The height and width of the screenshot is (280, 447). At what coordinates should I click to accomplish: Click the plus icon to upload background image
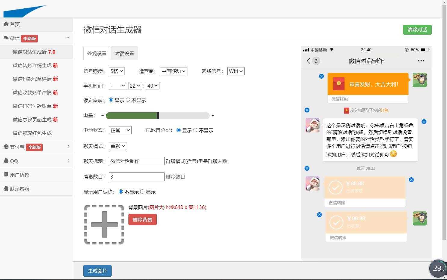pos(104,224)
